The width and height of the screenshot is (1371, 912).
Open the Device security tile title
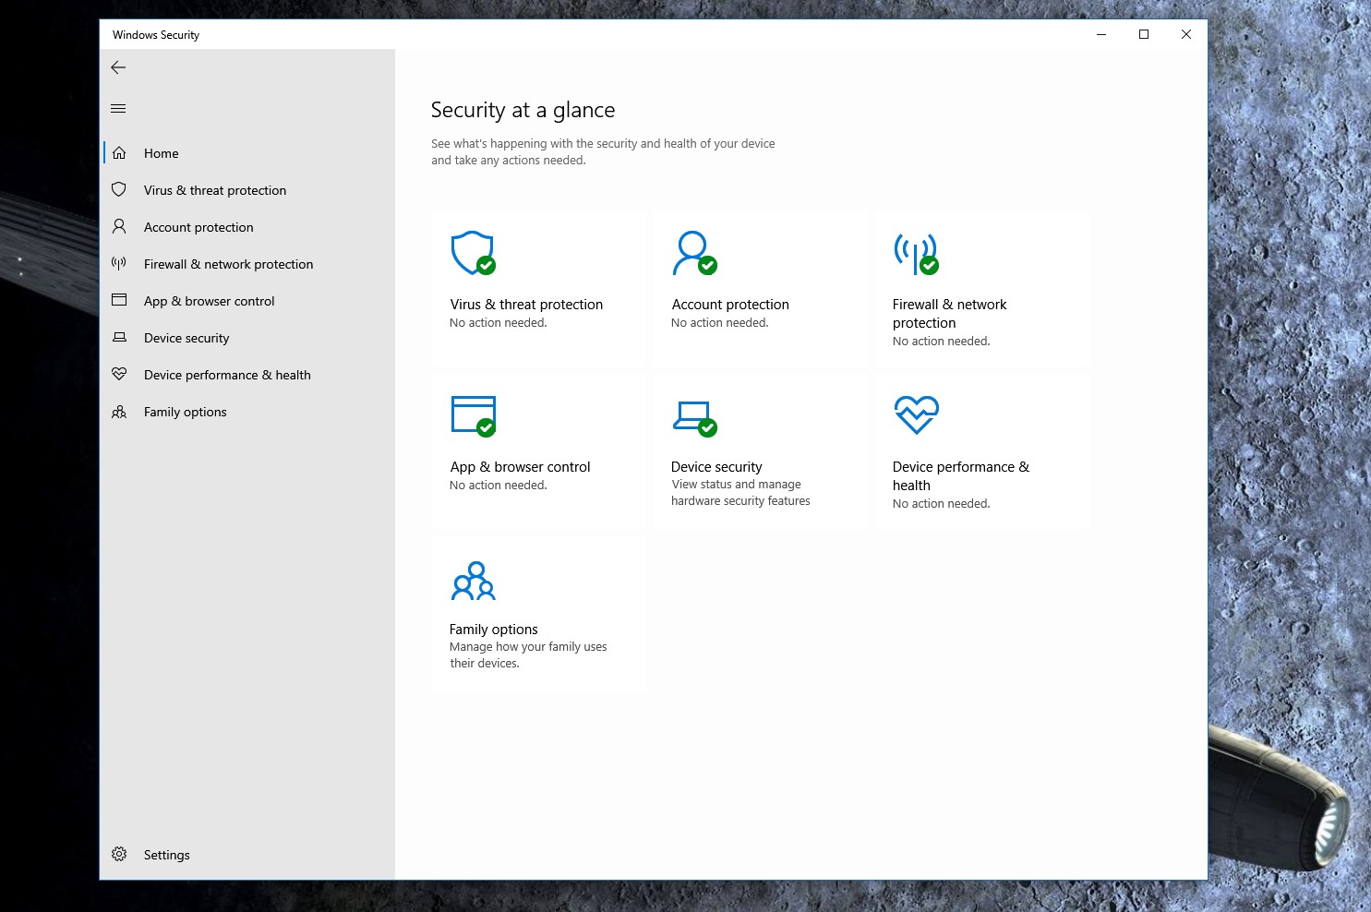tap(716, 467)
